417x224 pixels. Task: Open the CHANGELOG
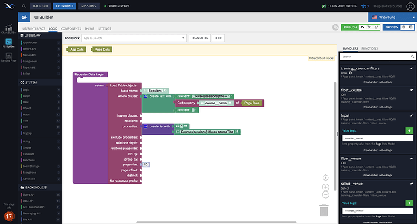[x=199, y=38]
